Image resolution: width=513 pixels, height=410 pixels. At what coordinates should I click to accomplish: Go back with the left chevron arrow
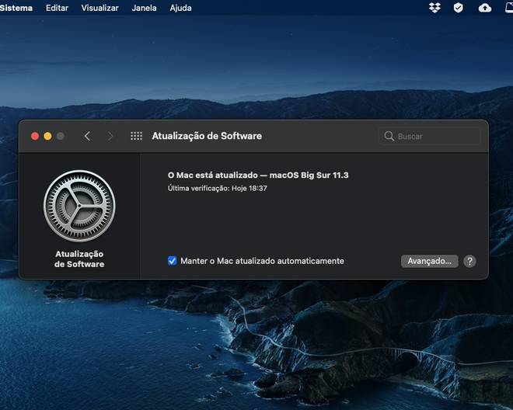click(87, 136)
